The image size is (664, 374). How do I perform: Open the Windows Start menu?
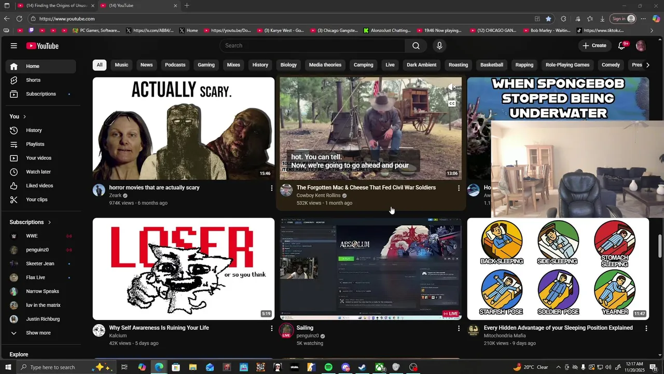coord(8,367)
